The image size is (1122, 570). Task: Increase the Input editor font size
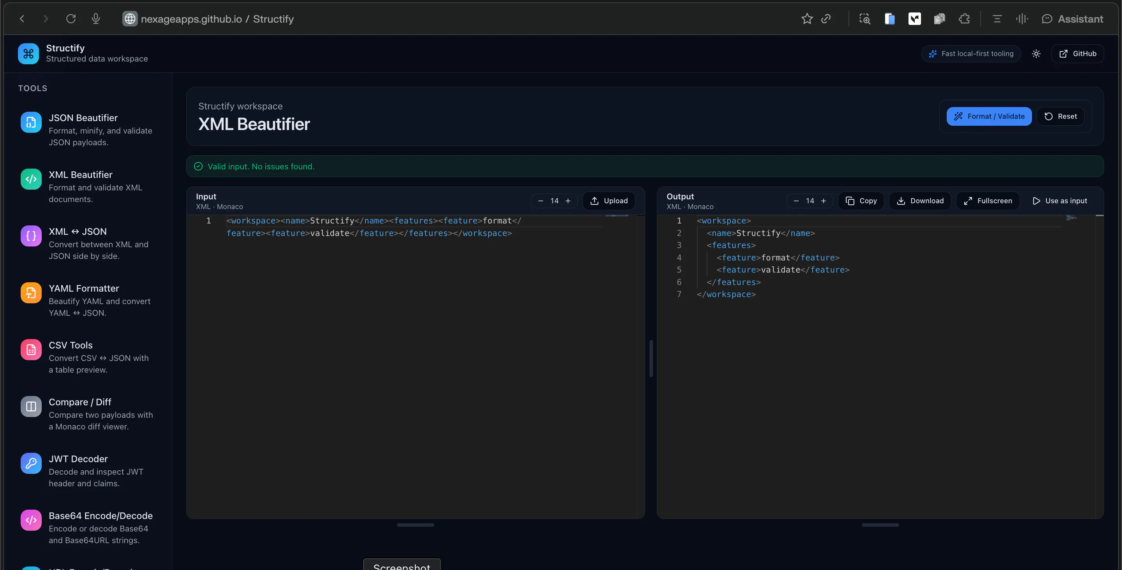coord(568,201)
